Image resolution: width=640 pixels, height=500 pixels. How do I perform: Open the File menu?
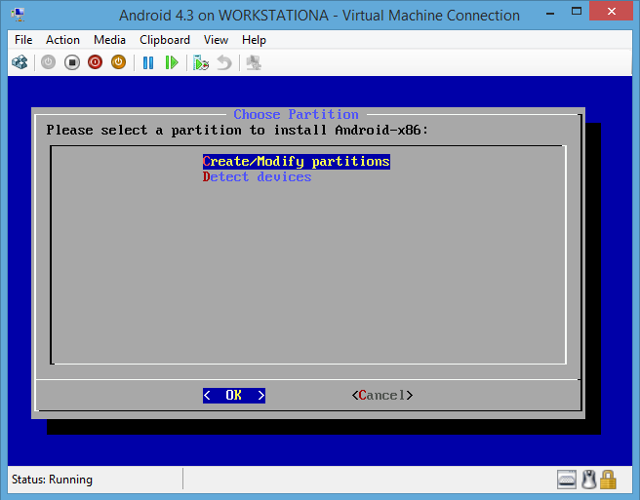(23, 40)
